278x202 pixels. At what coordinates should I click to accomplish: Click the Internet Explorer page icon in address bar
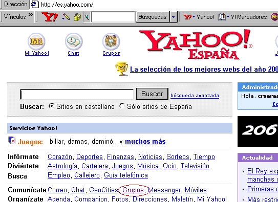(x=35, y=4)
